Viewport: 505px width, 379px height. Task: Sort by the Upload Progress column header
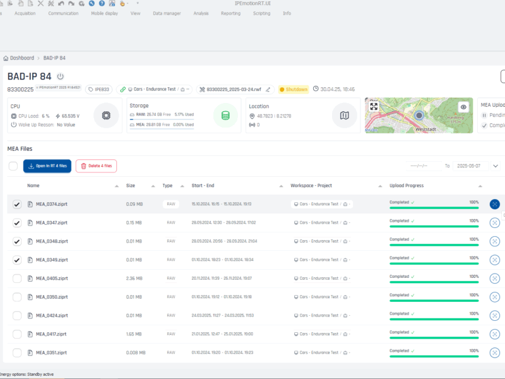(407, 186)
